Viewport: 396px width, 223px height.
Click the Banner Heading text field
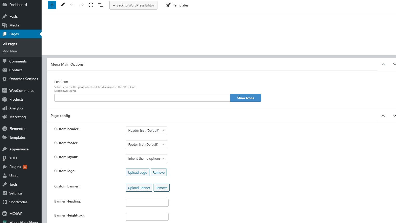point(147,203)
